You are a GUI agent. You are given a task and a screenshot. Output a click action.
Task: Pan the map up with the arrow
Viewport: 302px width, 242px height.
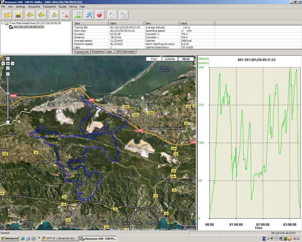(8, 59)
